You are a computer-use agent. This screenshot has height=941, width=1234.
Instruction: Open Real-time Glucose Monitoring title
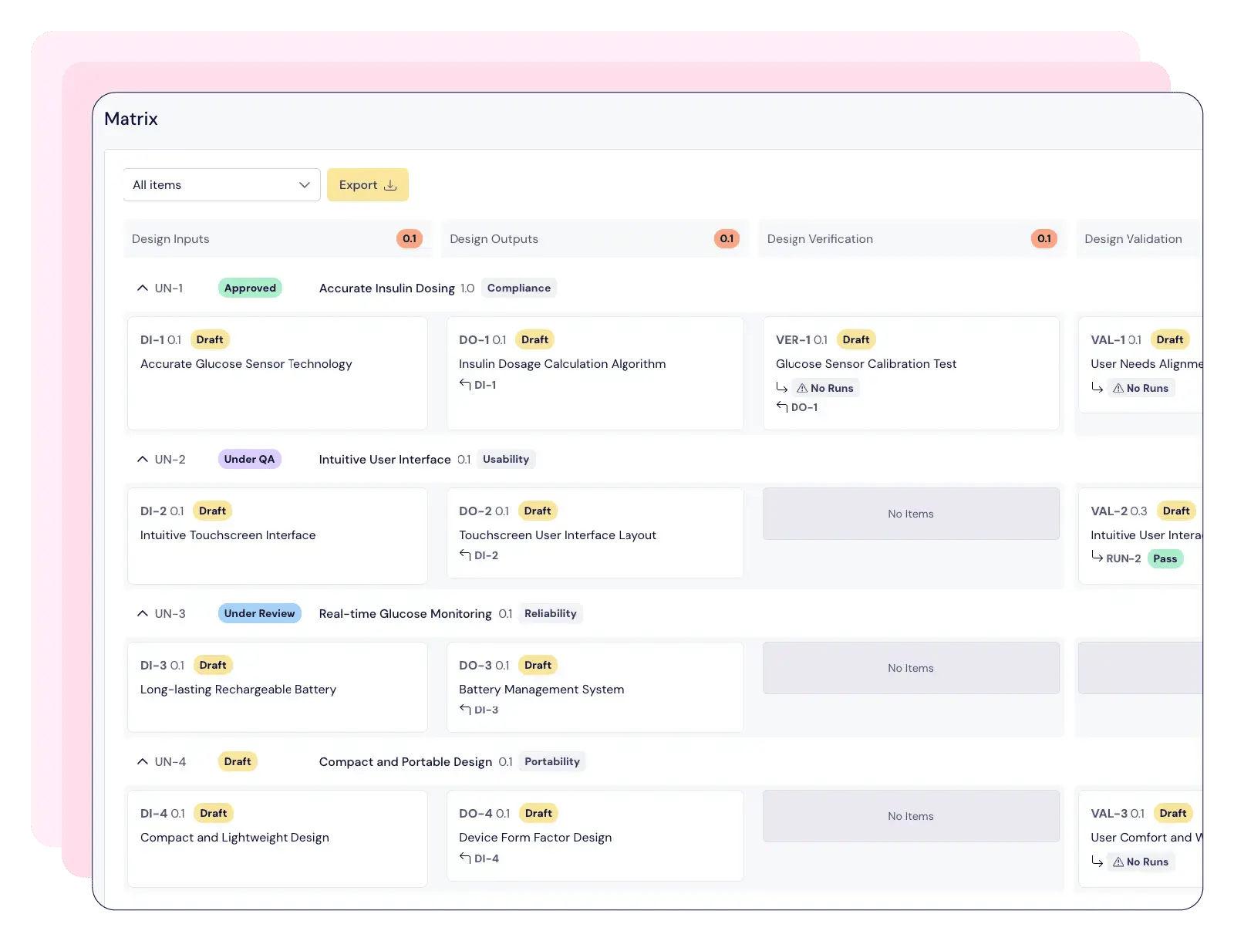(x=406, y=613)
